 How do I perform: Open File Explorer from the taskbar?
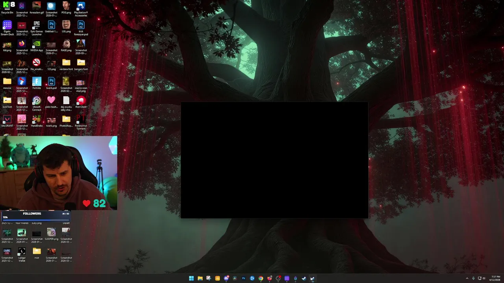click(x=200, y=278)
